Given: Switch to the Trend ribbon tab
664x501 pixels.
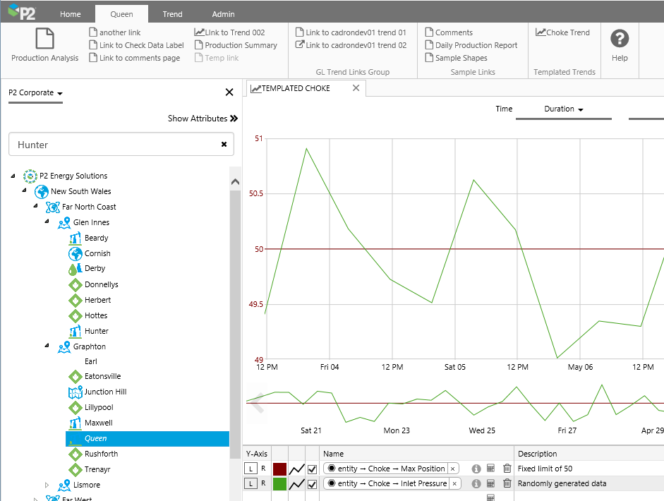Looking at the screenshot, I should click(172, 14).
